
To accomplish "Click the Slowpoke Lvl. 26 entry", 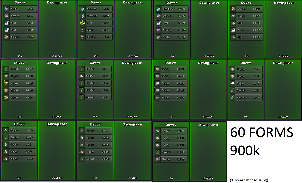I will (x=171, y=9).
